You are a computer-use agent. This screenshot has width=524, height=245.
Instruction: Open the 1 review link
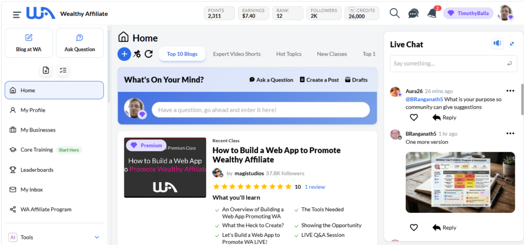tap(315, 187)
